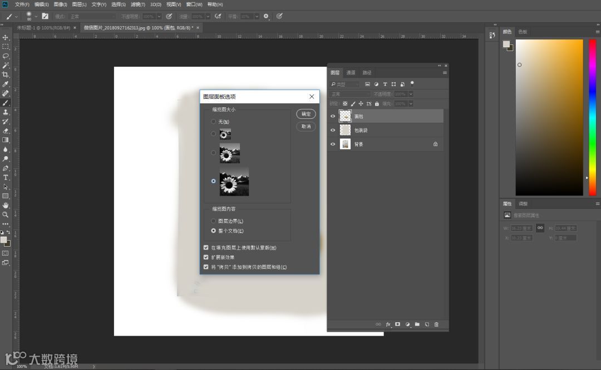
Task: Toggle add 拷贝 to copied layers checkbox
Action: coord(206,267)
